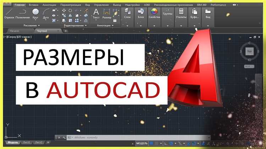Viewport: 266px width, 149px height.
Task: Open the A360 ribbon tab
Action: click(x=147, y=5)
